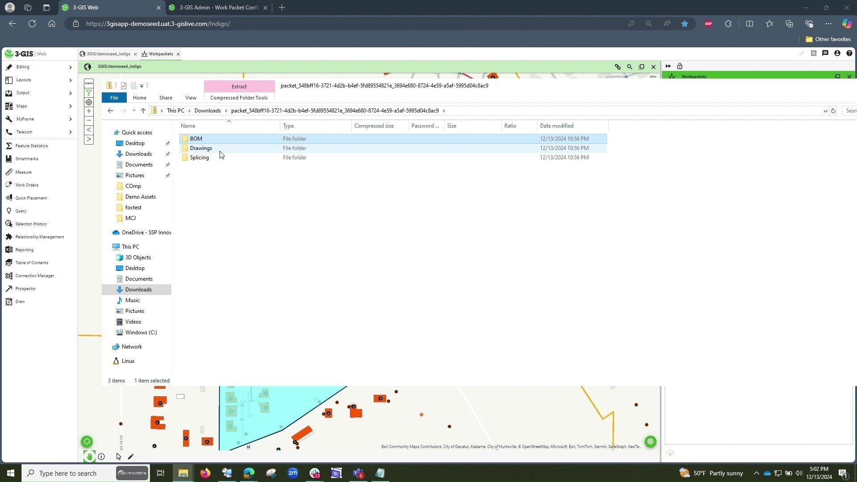The width and height of the screenshot is (857, 482).
Task: Toggle the map filter tool
Action: tap(89, 92)
